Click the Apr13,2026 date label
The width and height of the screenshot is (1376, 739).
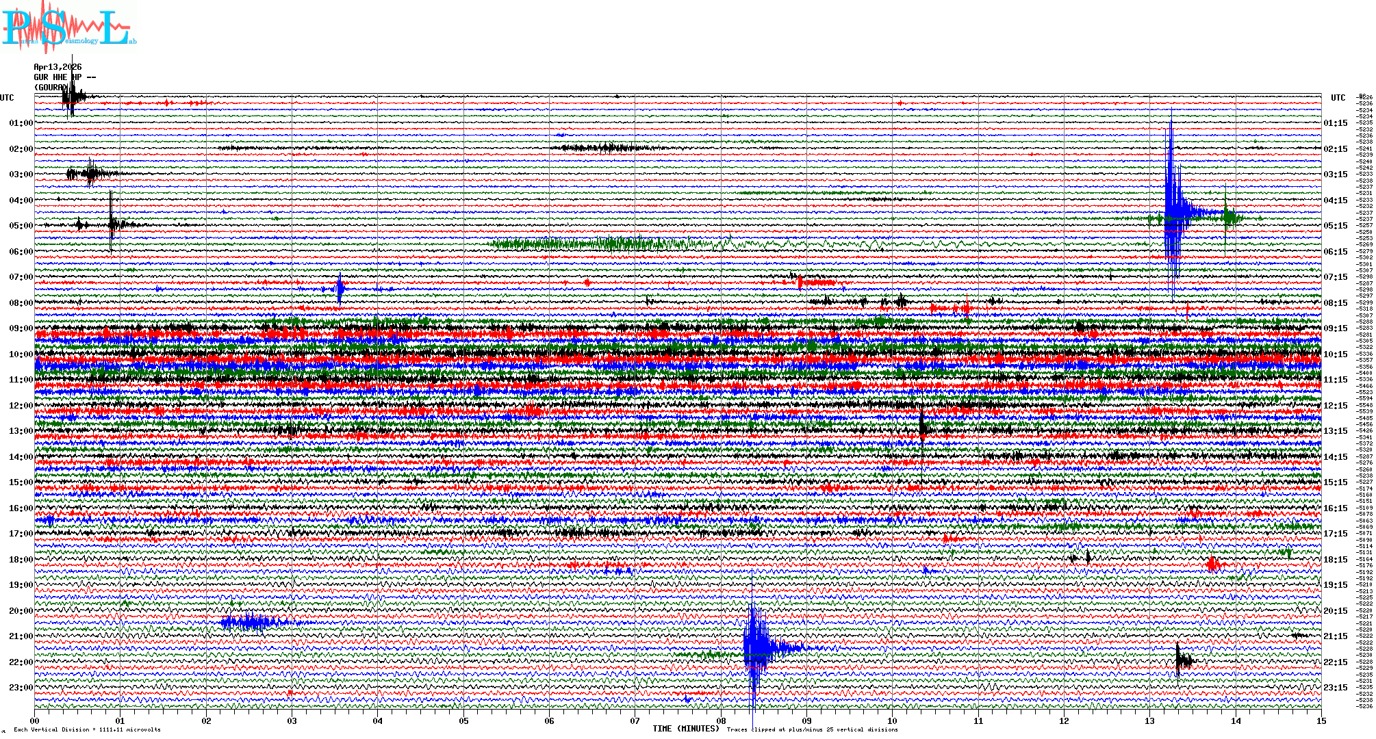58,67
